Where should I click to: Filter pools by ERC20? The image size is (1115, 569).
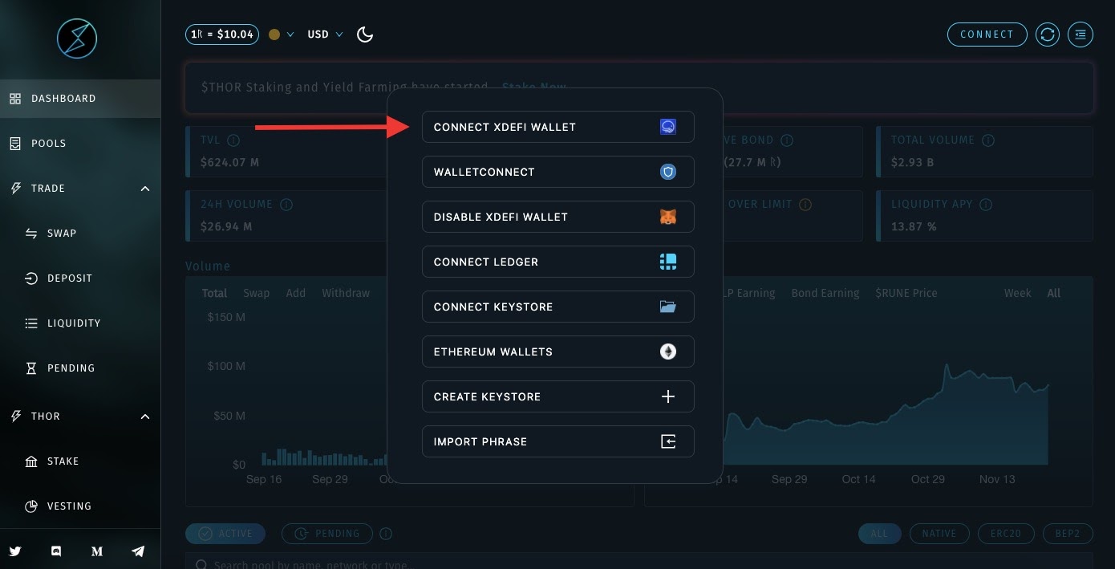click(1007, 534)
